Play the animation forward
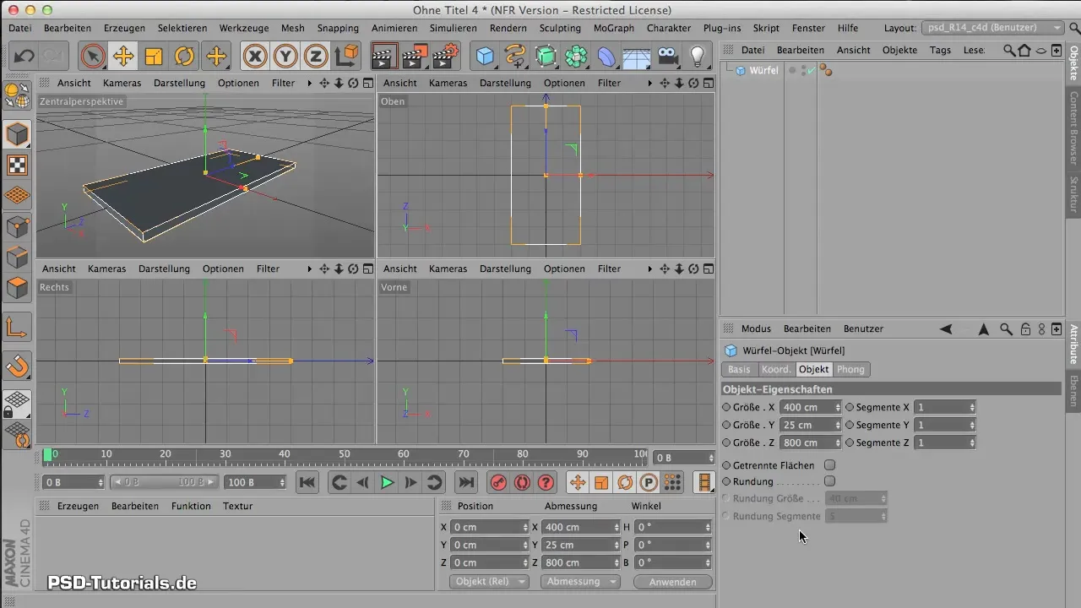 387,482
